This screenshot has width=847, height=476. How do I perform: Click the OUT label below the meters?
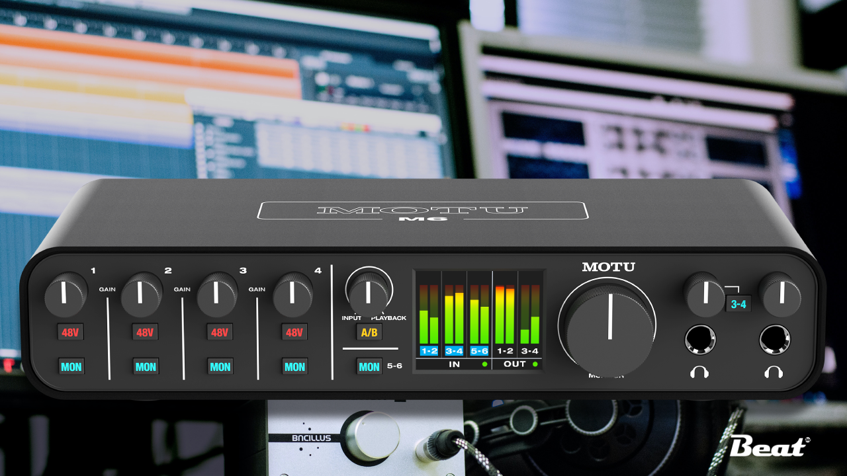(x=515, y=364)
